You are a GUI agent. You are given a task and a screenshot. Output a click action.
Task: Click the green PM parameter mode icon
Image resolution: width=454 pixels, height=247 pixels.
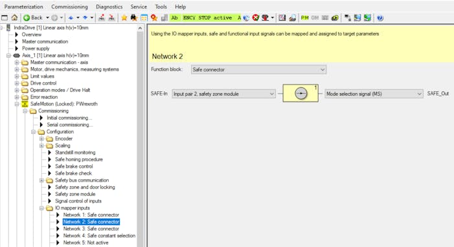(x=304, y=17)
